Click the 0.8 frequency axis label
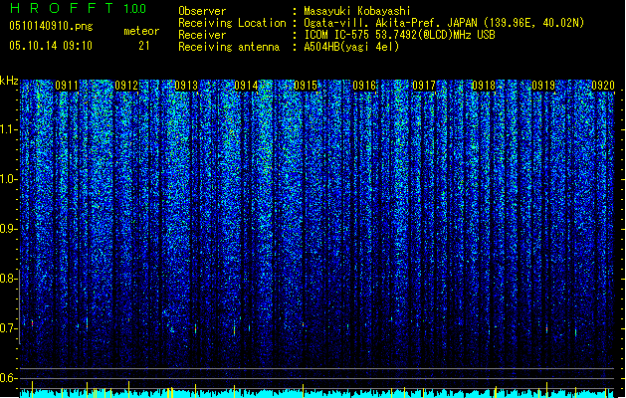 [x=9, y=279]
